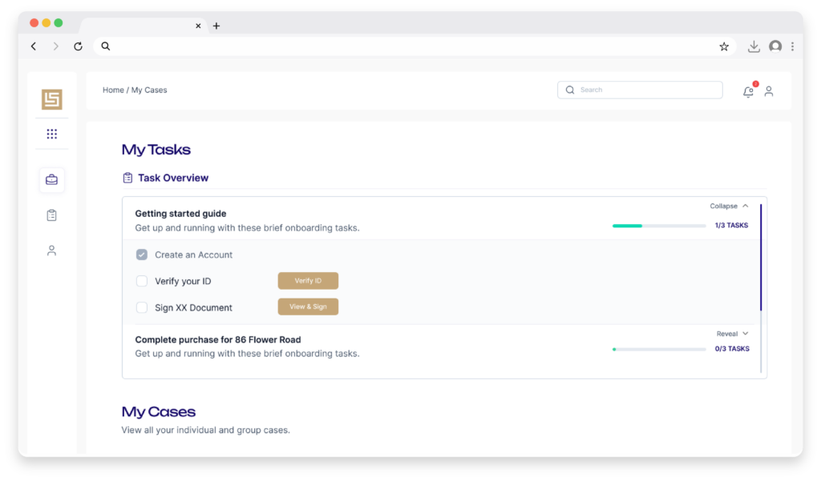
Task: Reveal the Complete purchase for 86 Flower Road tasks
Action: pos(732,334)
